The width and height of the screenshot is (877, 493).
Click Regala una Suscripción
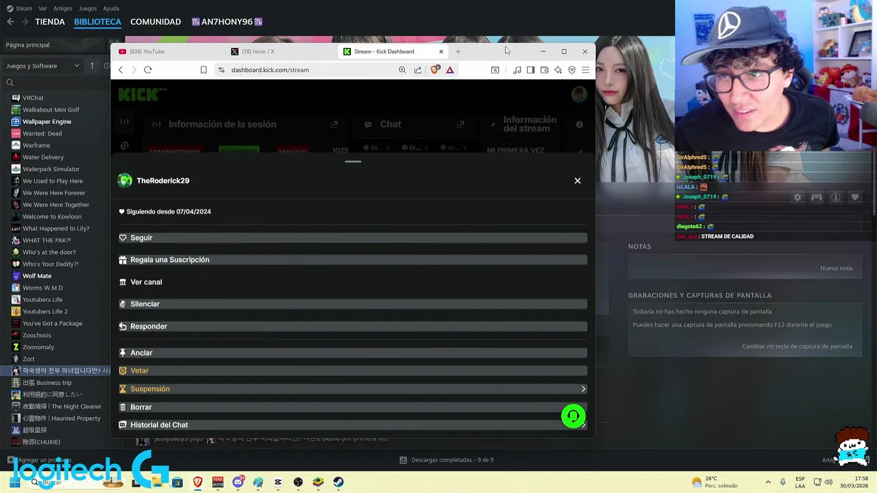point(353,260)
